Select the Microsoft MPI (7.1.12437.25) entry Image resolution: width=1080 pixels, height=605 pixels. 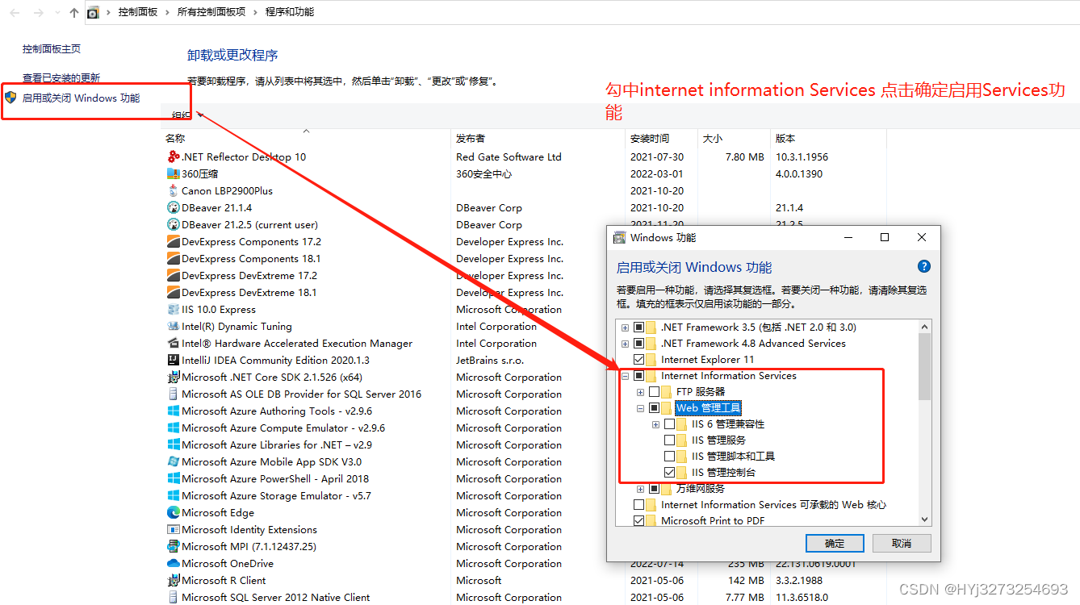(249, 546)
